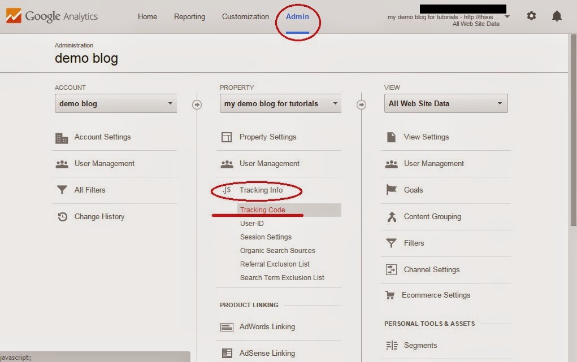Click the Content Grouping figure icon
Viewport: 577px width, 362px height.
392,217
